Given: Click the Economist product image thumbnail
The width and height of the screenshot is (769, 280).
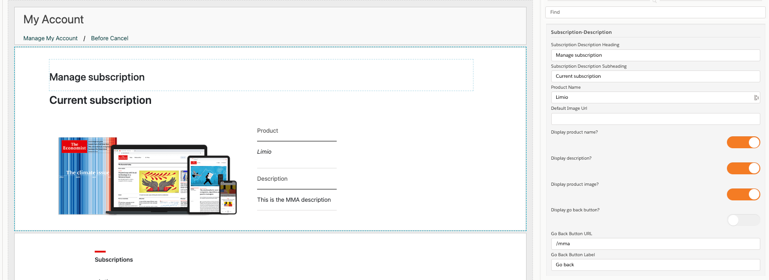Looking at the screenshot, I should coord(147,176).
